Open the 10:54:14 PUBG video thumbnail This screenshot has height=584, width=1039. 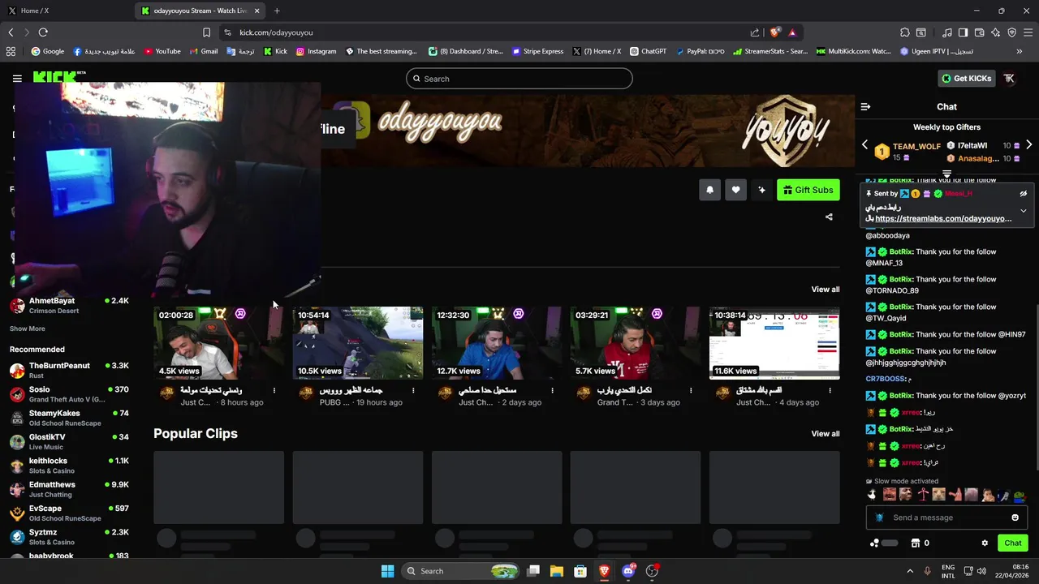pyautogui.click(x=357, y=343)
